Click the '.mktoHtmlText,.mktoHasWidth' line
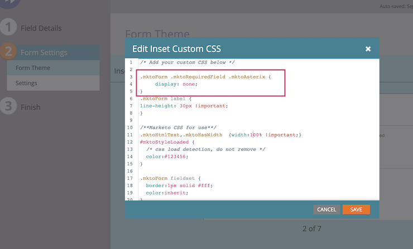 click(x=220, y=135)
